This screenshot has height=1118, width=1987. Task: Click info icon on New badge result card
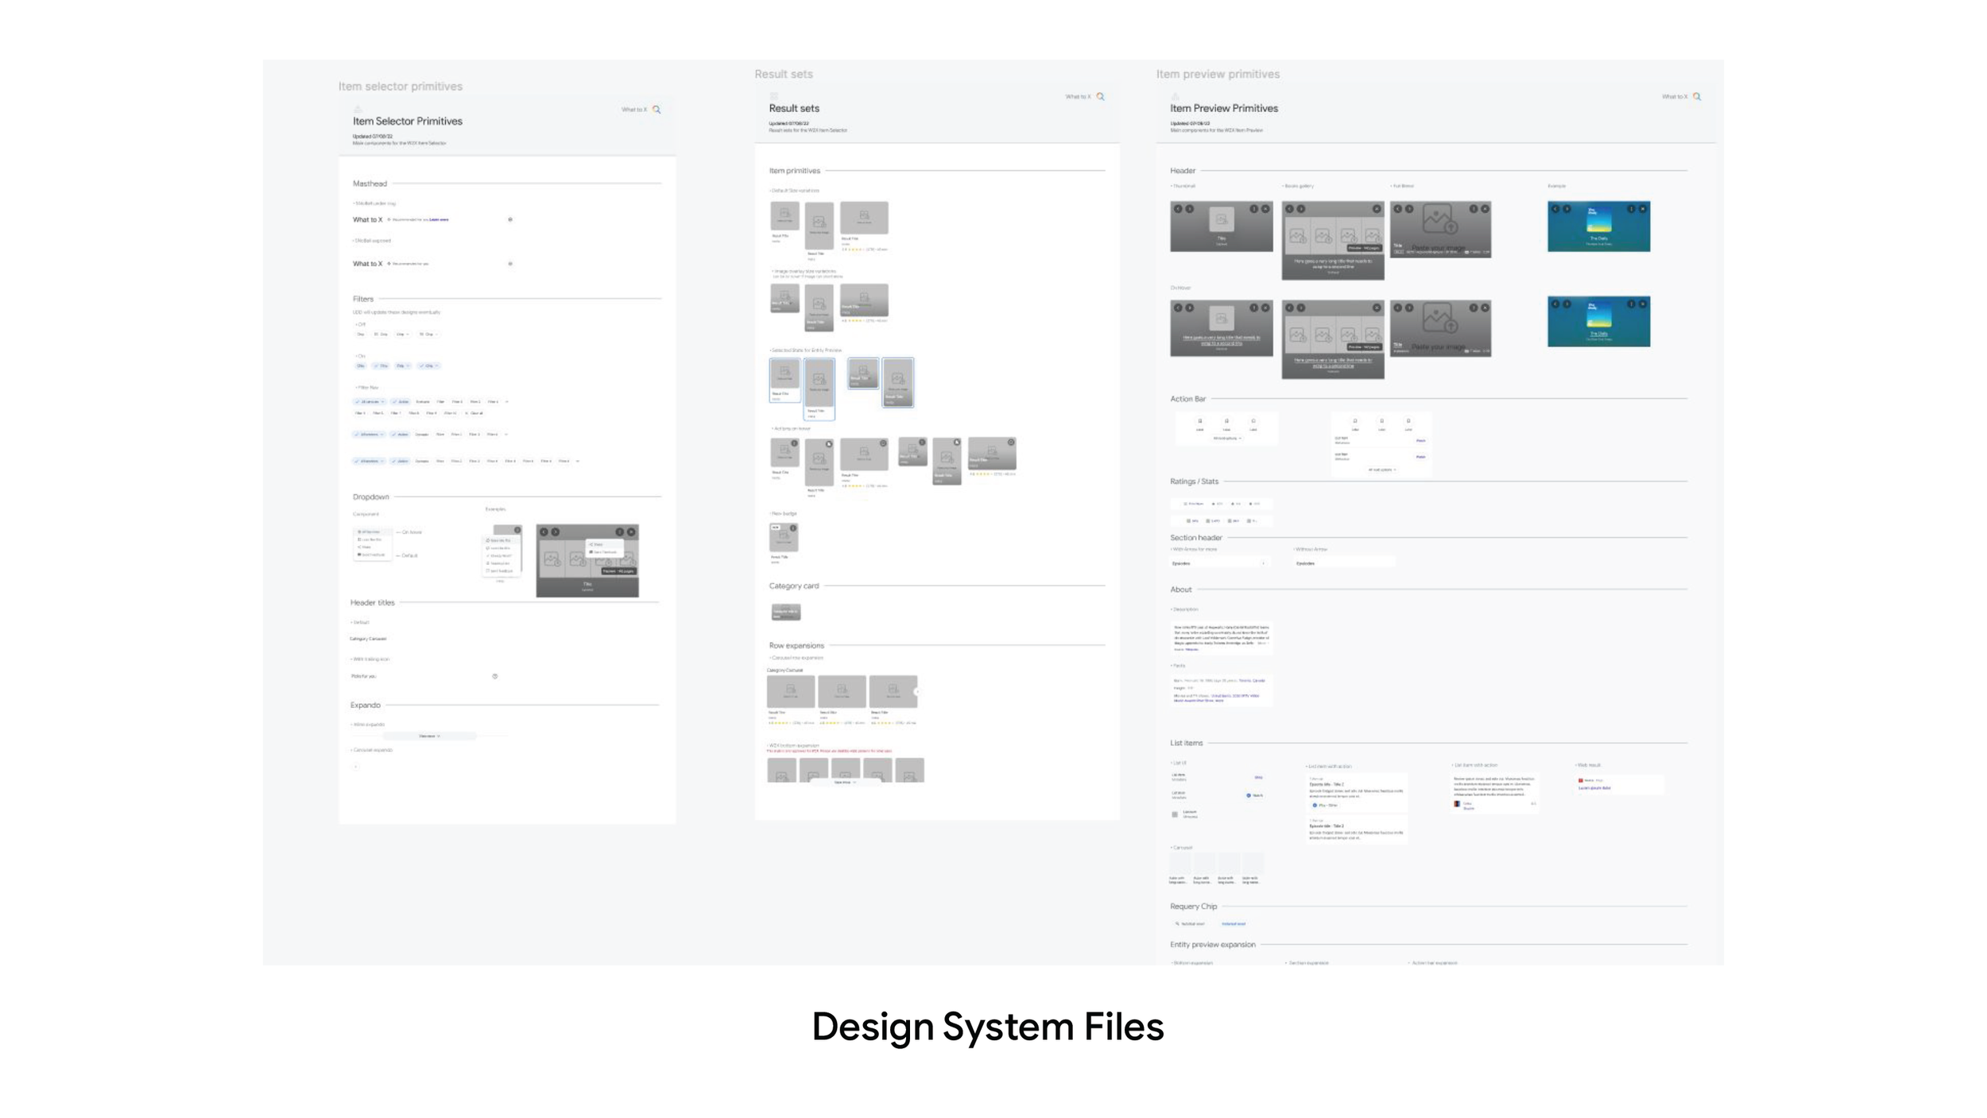pyautogui.click(x=792, y=528)
